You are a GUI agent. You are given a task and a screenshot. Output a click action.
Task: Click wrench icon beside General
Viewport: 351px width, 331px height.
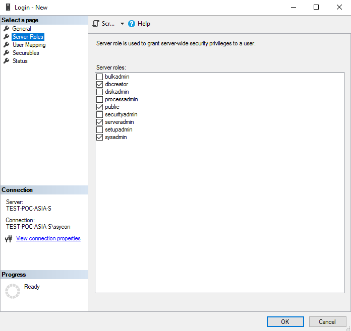[x=6, y=28]
